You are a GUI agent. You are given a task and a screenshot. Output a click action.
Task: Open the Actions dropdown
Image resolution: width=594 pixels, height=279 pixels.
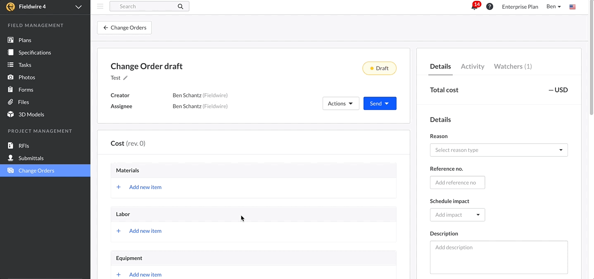pyautogui.click(x=340, y=104)
